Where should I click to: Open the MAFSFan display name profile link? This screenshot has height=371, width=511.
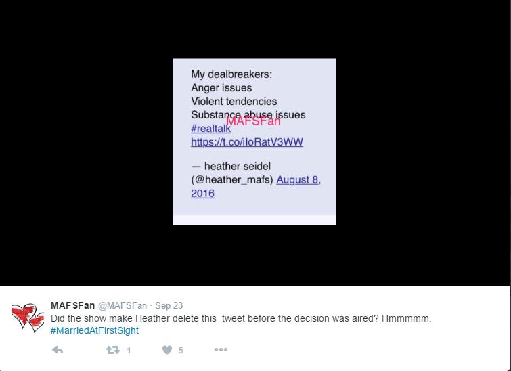pos(72,305)
